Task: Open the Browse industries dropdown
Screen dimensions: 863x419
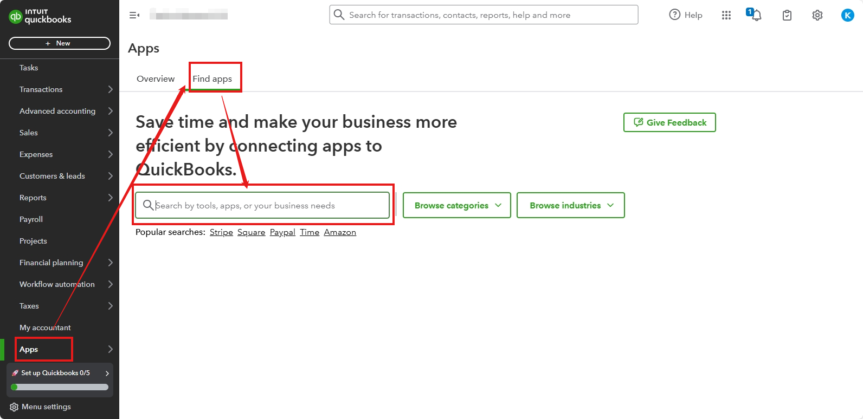Action: (x=571, y=205)
